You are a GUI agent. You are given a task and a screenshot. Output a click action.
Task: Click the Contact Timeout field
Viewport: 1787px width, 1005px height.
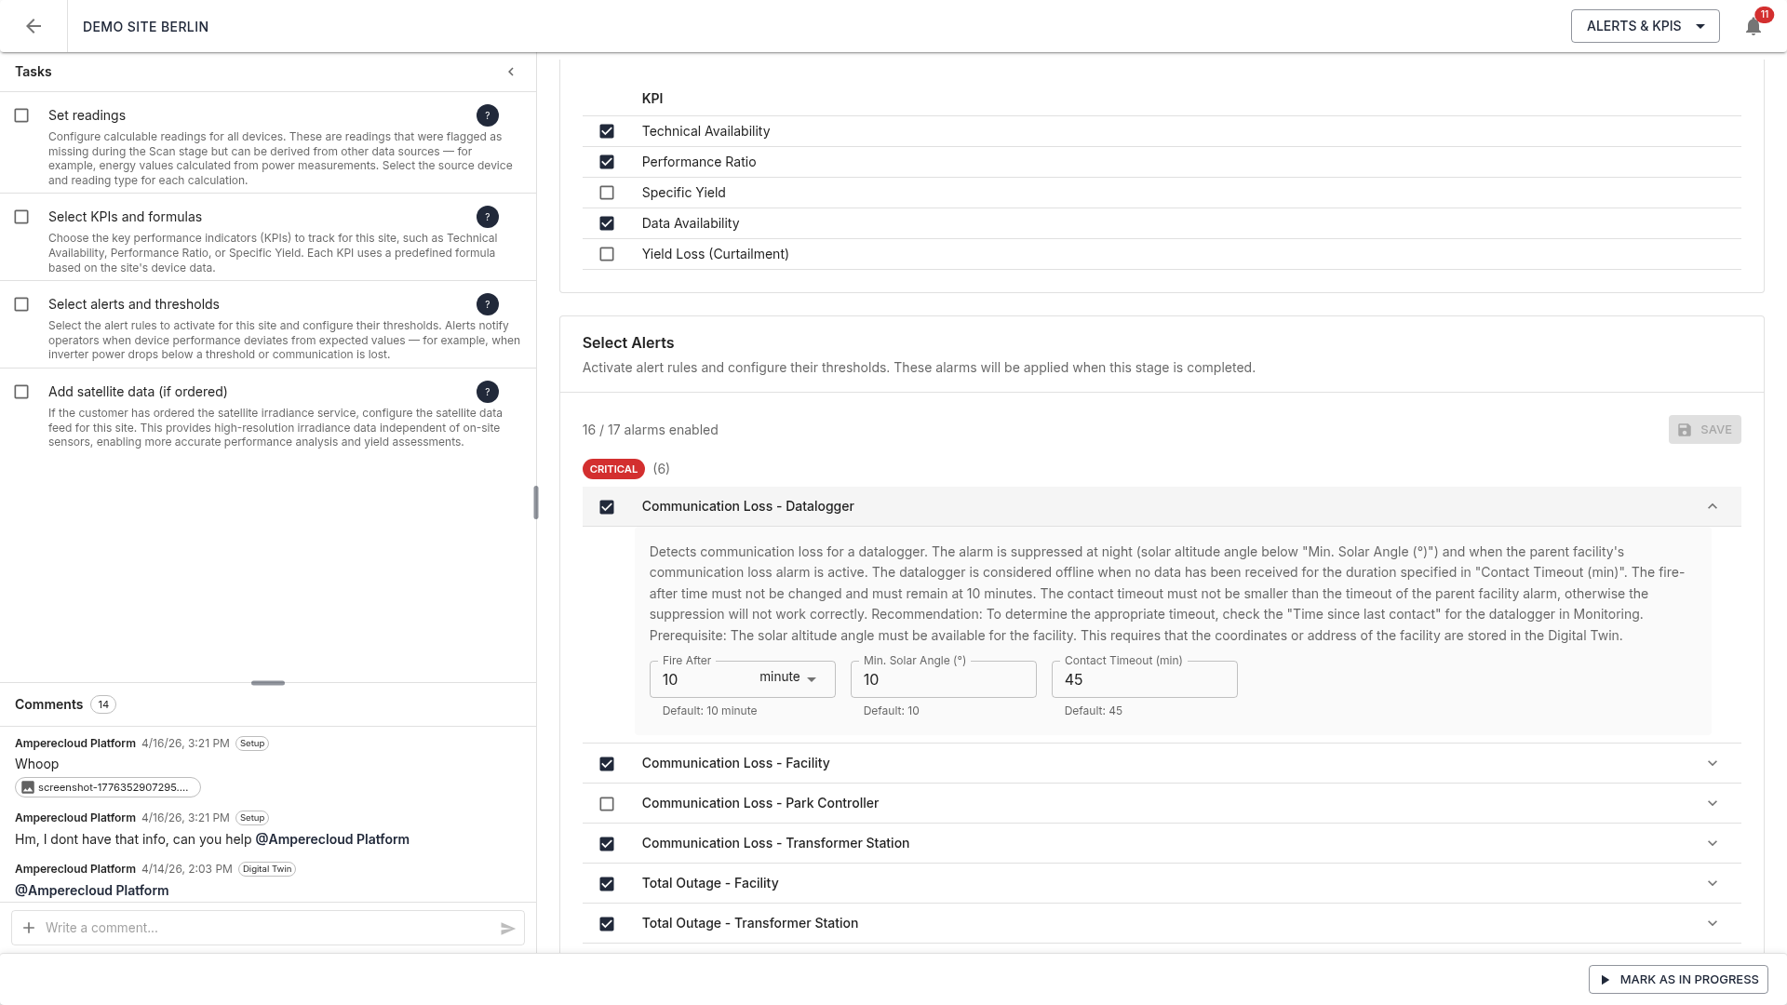pyautogui.click(x=1144, y=679)
